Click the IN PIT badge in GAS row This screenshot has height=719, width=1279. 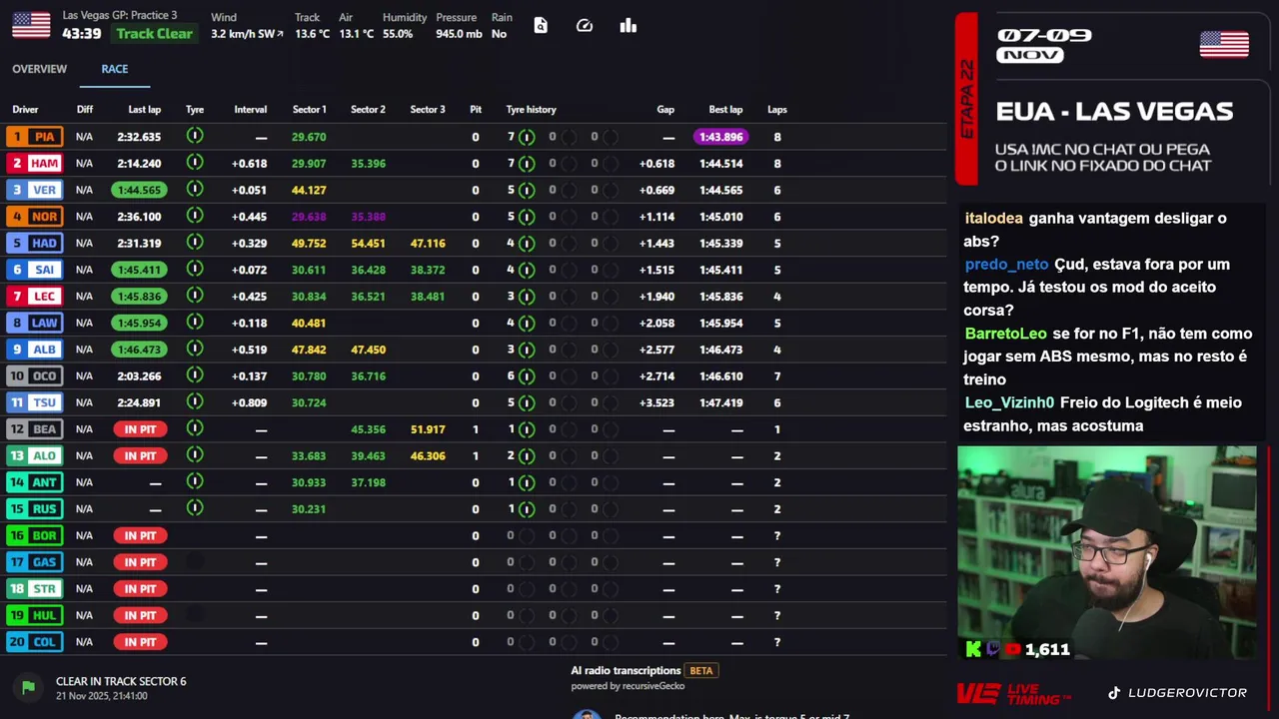[140, 562]
